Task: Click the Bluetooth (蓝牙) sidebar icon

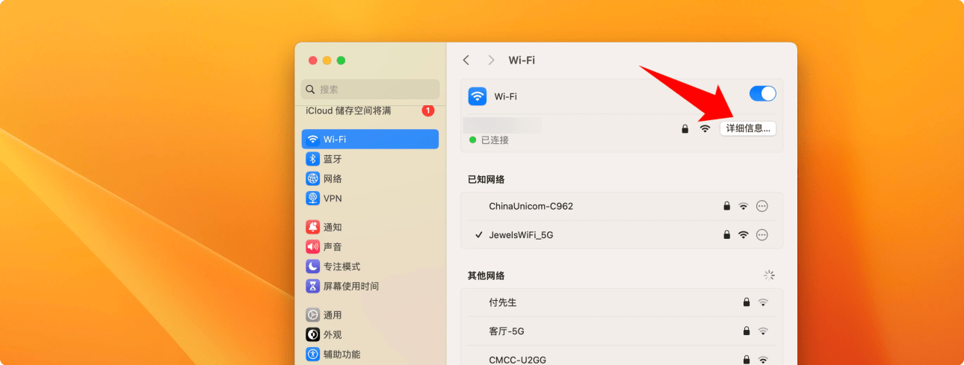Action: coord(313,159)
